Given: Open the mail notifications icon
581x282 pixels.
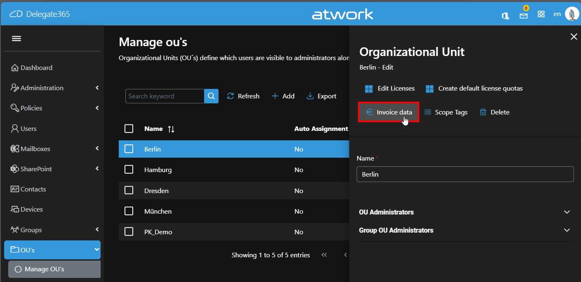Looking at the screenshot, I should point(523,16).
